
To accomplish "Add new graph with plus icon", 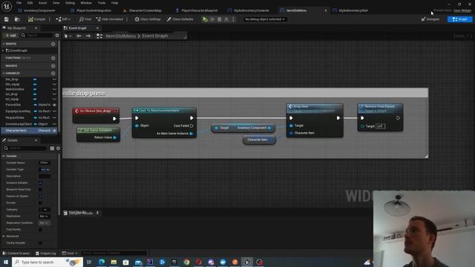I will 53,44.
